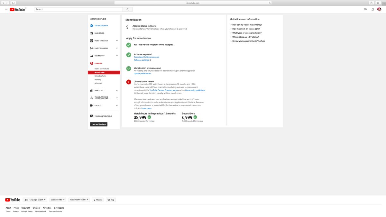Expand 'How can my videos make money?'
The image size is (386, 217).
(246, 25)
